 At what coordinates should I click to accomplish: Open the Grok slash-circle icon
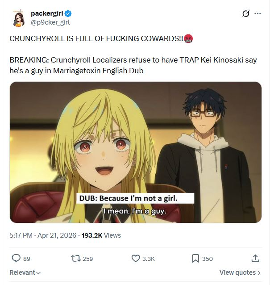point(245,13)
